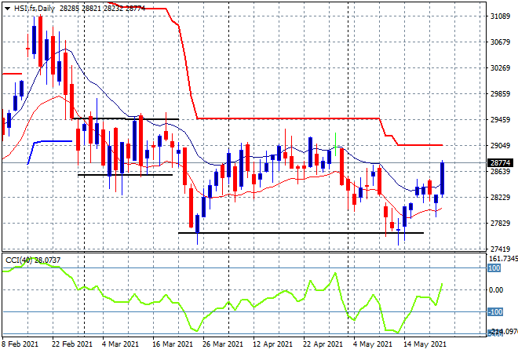The height and width of the screenshot is (353, 518).
Task: Click the 22 Feb 2021 date label
Action: click(x=72, y=344)
